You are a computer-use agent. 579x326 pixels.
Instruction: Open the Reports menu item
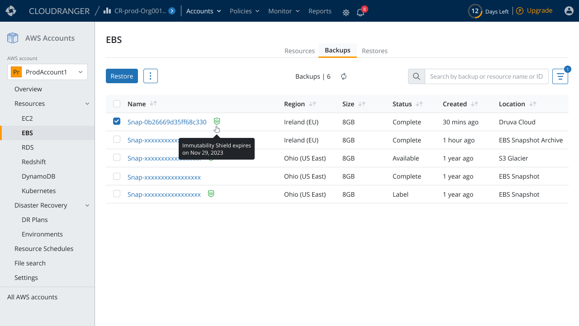(x=320, y=11)
